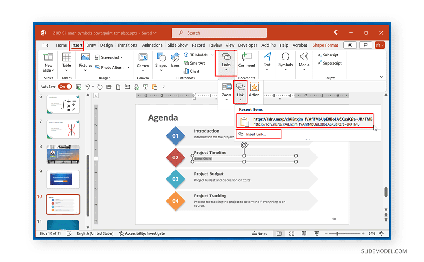Open the Animations tab
The image size is (424, 262).
click(x=152, y=45)
